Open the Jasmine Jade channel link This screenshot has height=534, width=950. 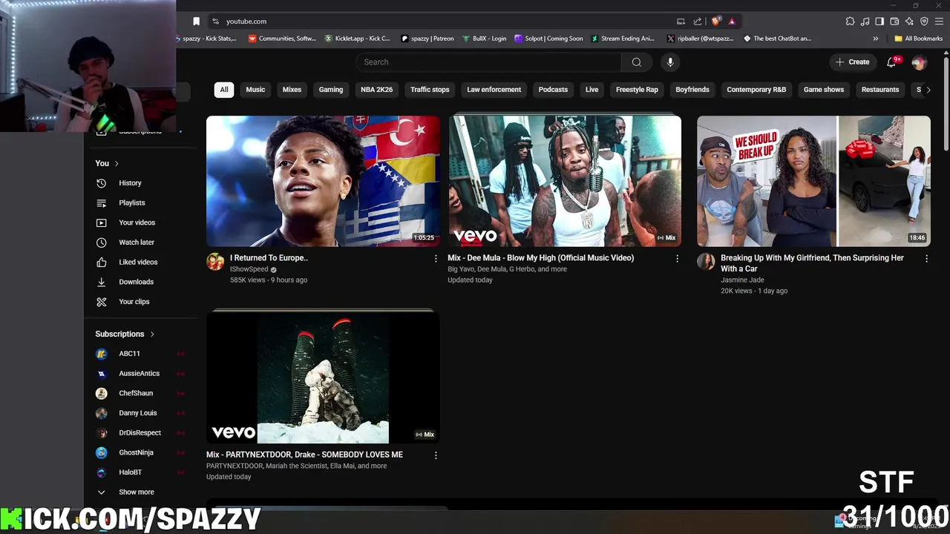(742, 280)
